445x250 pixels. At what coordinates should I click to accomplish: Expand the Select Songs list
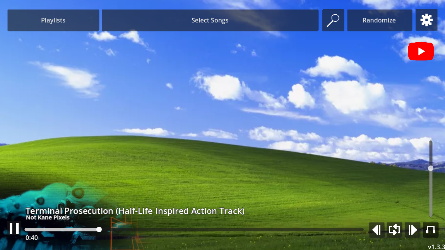210,20
